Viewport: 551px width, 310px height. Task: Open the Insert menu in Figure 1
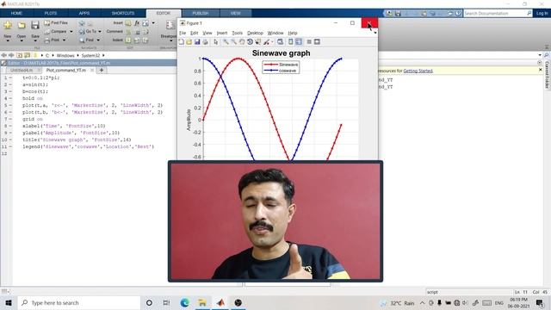point(222,33)
